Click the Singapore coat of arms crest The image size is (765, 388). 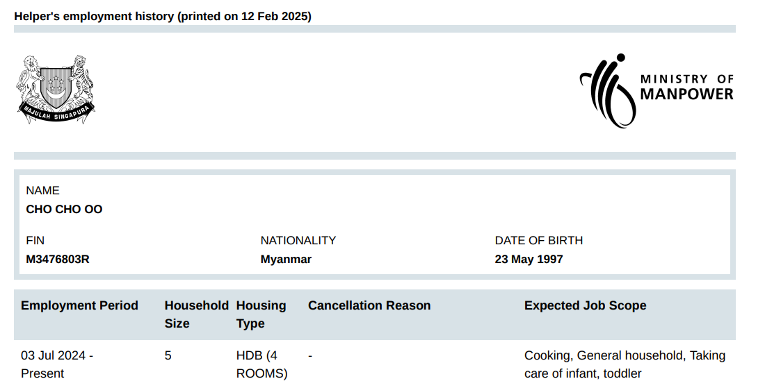(x=56, y=89)
